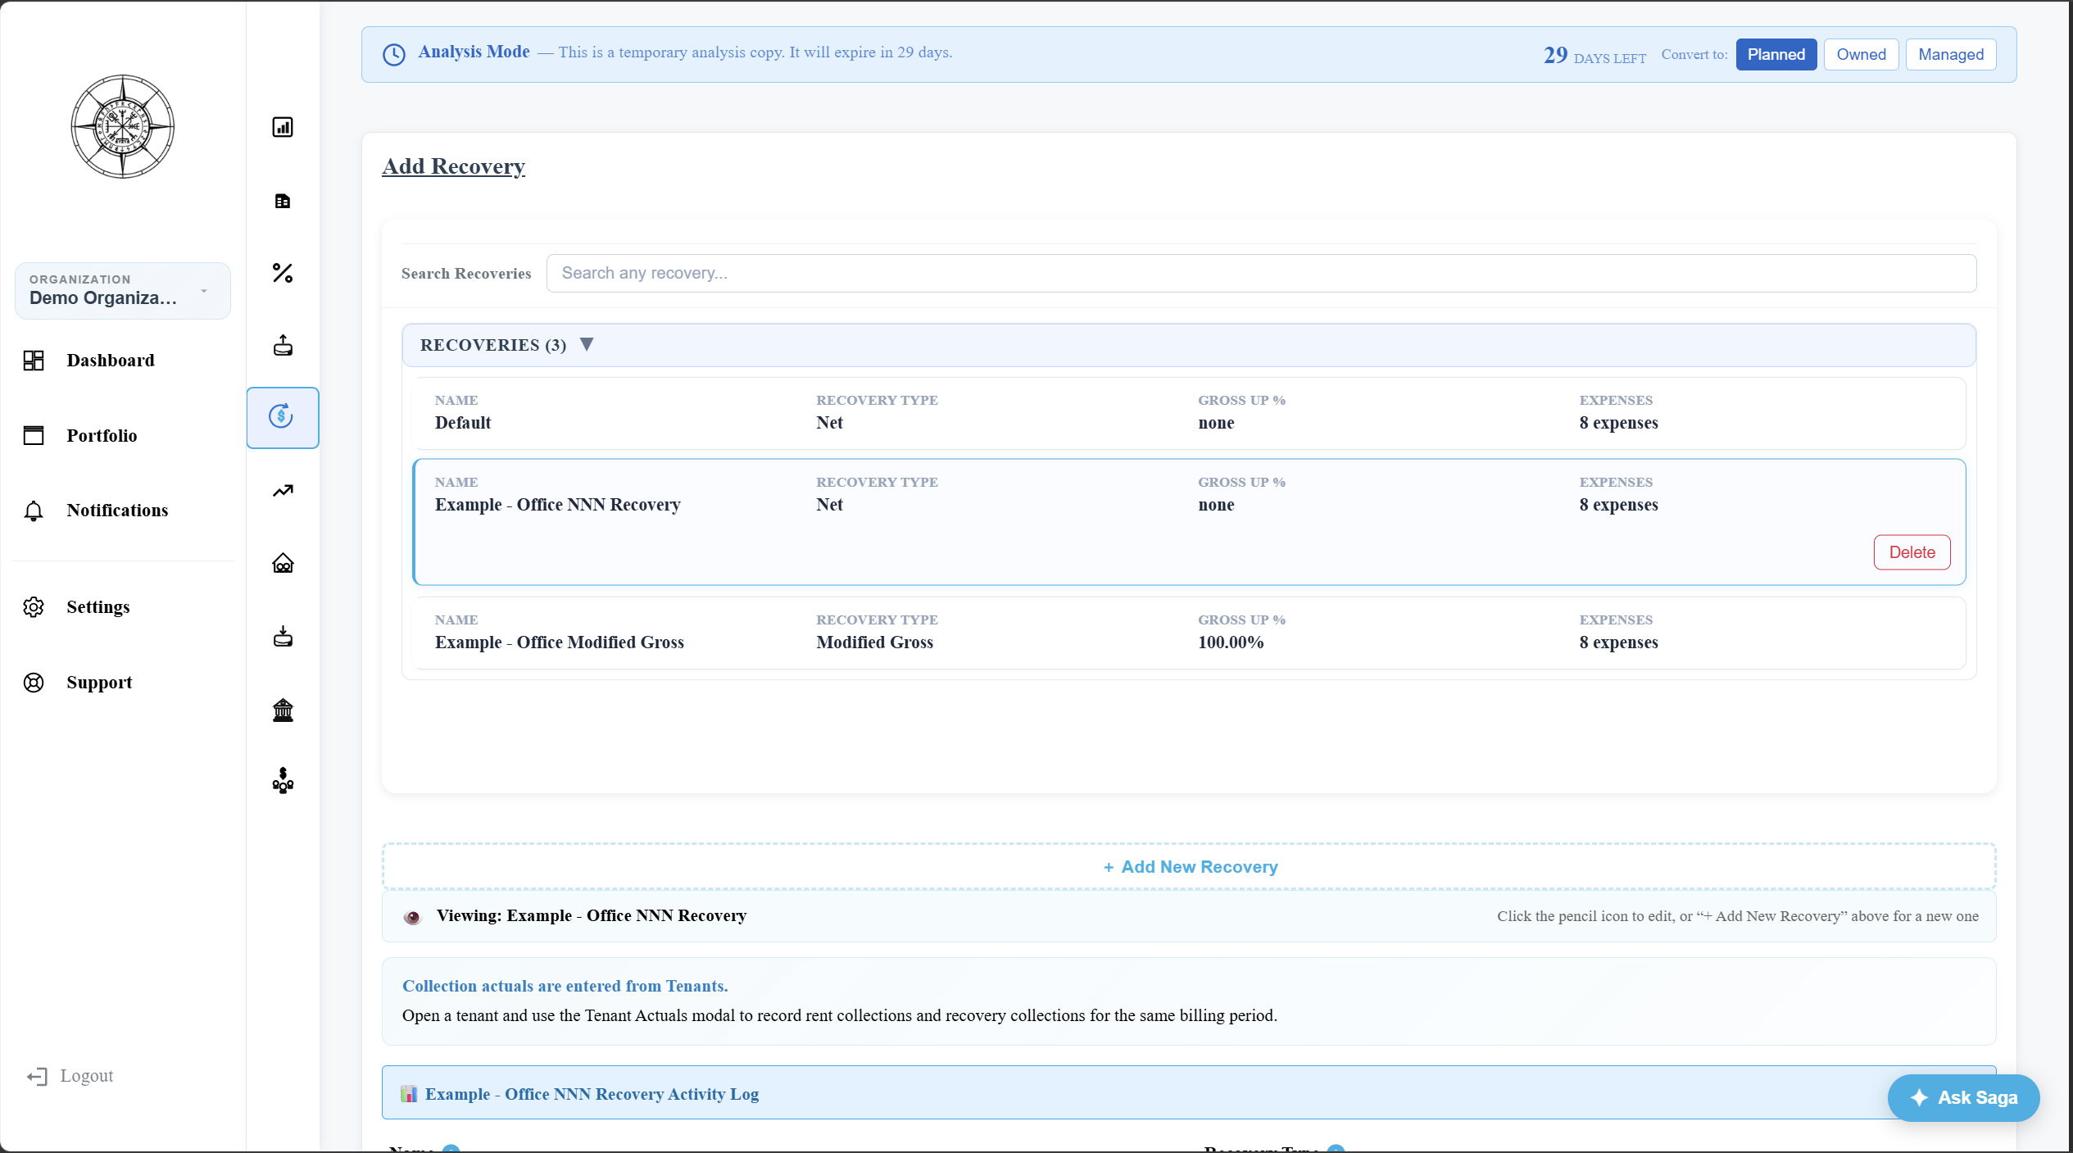Click the viewing eye icon
The height and width of the screenshot is (1153, 2073).
click(x=412, y=917)
